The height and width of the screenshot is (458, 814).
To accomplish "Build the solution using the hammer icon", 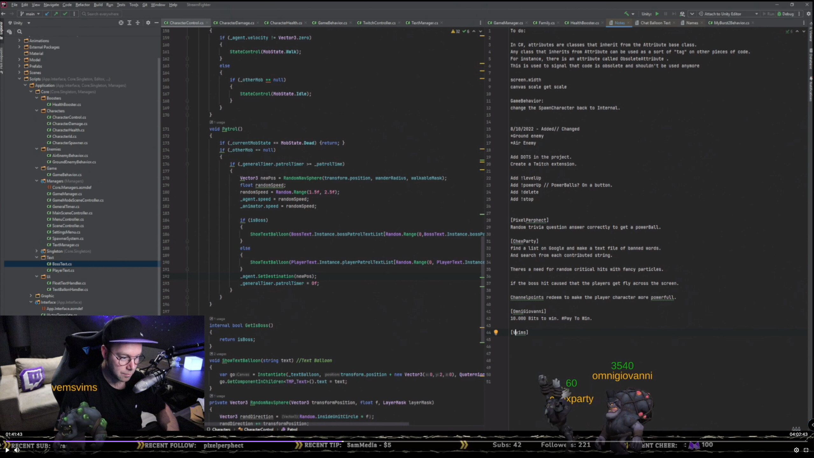I will 626,14.
